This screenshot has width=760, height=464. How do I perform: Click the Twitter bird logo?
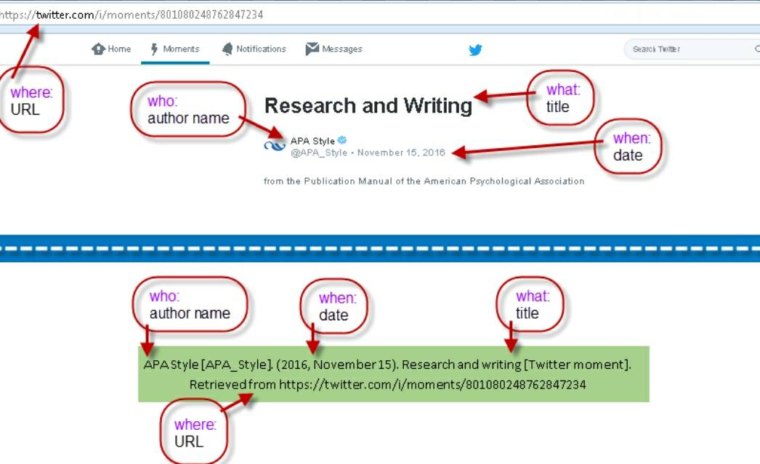pyautogui.click(x=475, y=50)
